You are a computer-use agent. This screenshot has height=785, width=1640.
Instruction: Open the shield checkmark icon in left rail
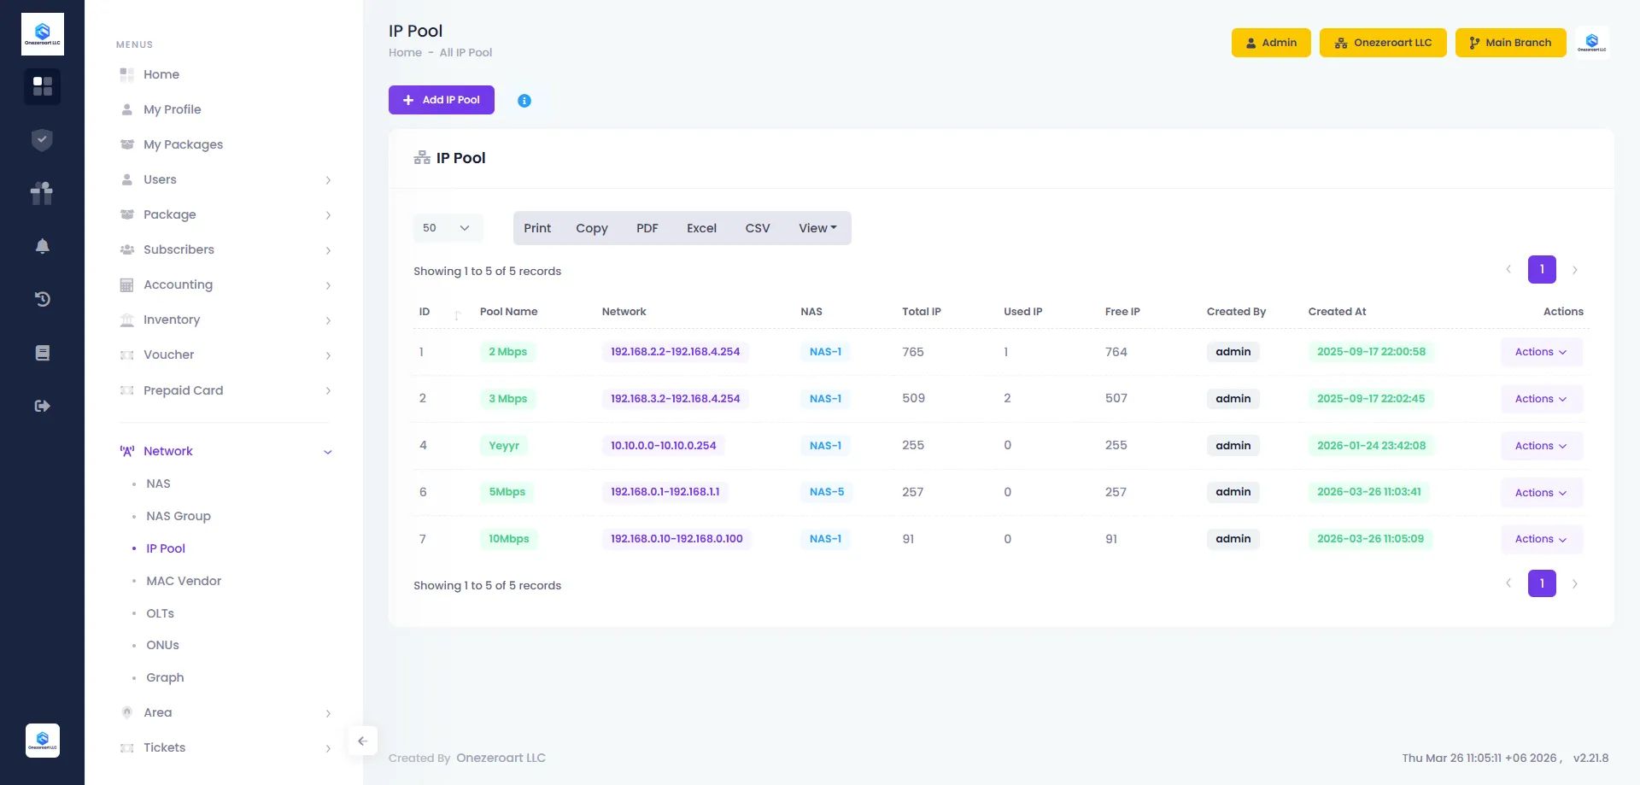pos(42,140)
